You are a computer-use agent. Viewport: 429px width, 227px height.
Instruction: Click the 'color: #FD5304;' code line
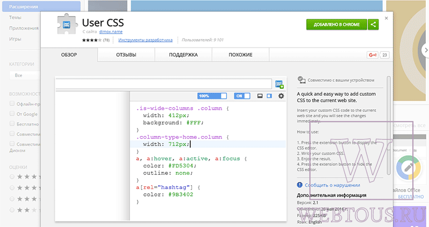click(x=169, y=166)
